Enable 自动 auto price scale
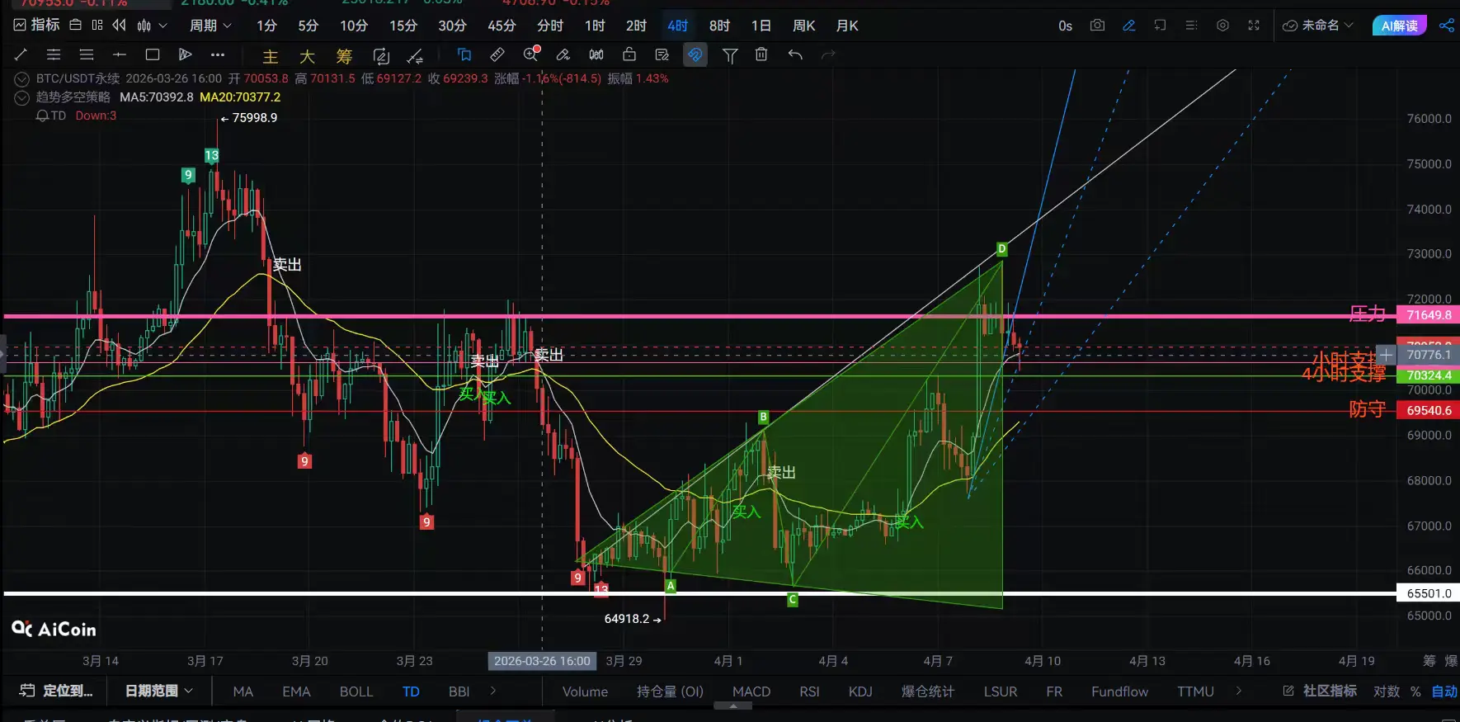The image size is (1460, 722). click(1444, 691)
